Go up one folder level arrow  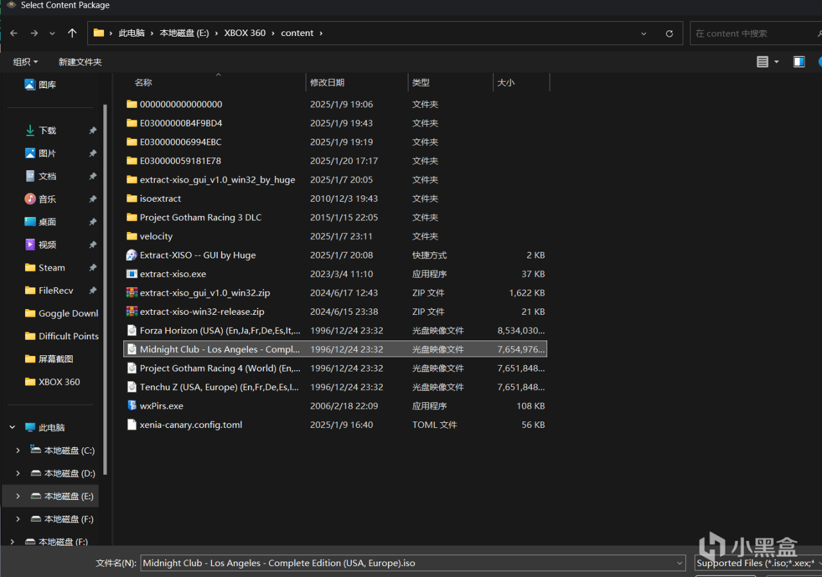click(x=72, y=33)
